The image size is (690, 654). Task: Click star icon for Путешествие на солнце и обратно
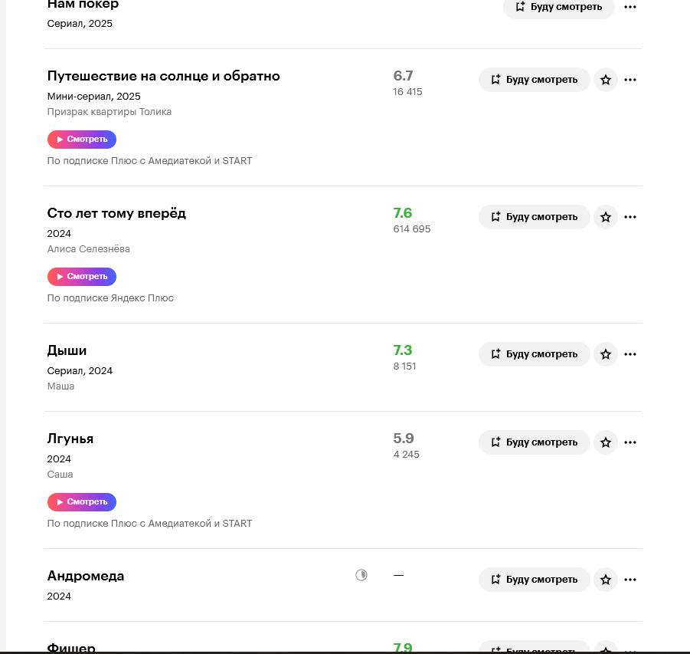[x=606, y=80]
